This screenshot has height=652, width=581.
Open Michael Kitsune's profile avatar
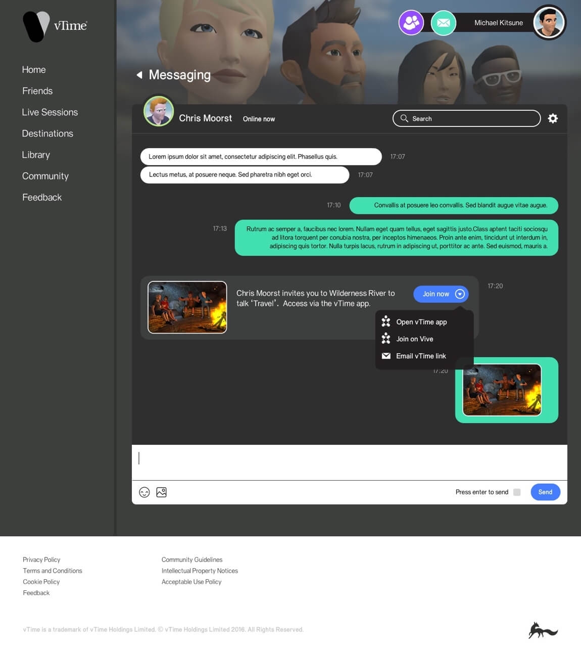click(549, 23)
